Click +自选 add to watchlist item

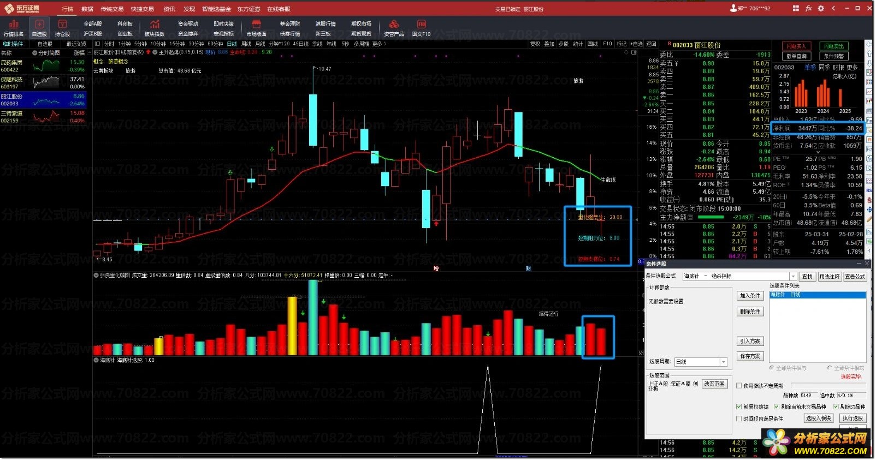(x=637, y=44)
